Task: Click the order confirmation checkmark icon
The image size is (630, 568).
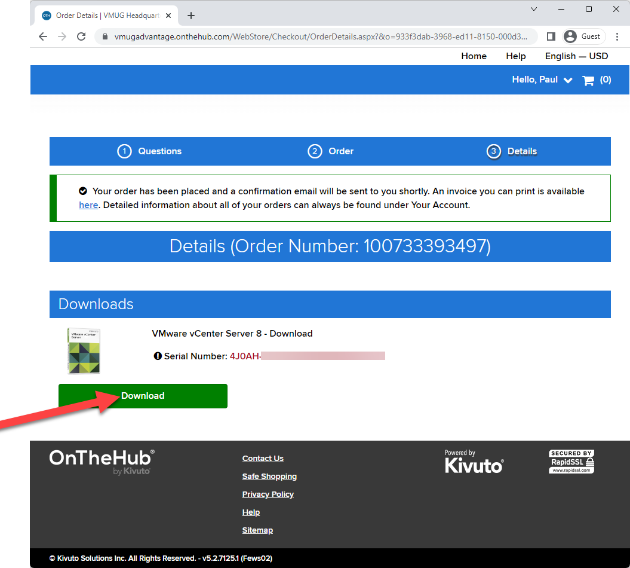Action: pyautogui.click(x=83, y=191)
